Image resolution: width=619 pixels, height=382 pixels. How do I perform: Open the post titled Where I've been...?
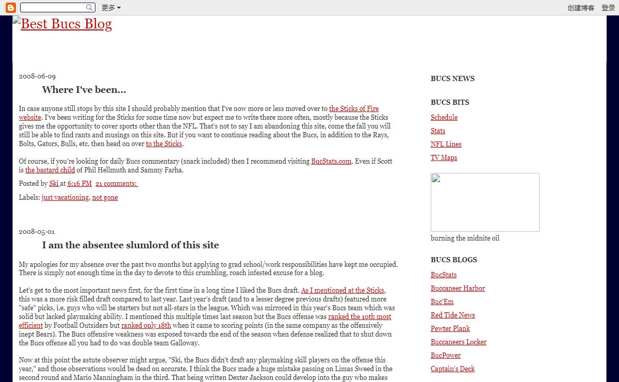(84, 90)
